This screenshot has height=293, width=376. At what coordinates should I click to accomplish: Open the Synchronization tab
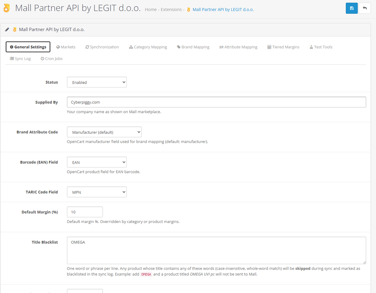[x=102, y=47]
